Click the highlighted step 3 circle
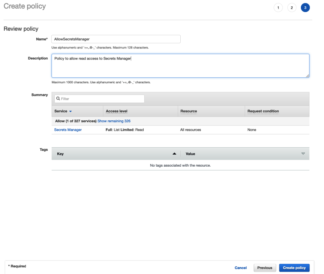The height and width of the screenshot is (274, 324). (305, 7)
